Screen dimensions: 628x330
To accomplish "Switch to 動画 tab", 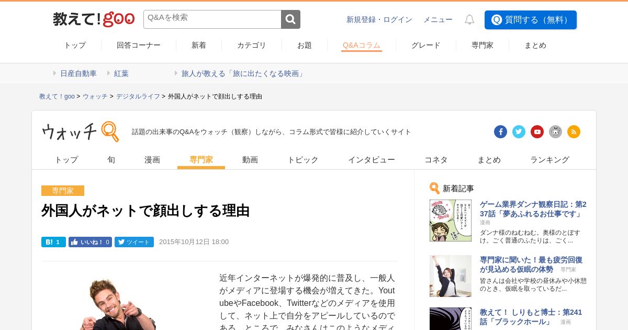I will pos(250,160).
